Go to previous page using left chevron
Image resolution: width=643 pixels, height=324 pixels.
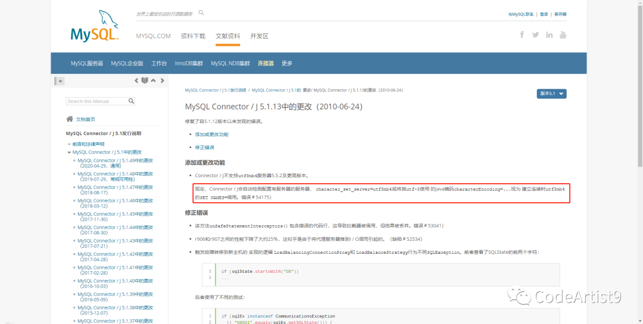point(136,81)
